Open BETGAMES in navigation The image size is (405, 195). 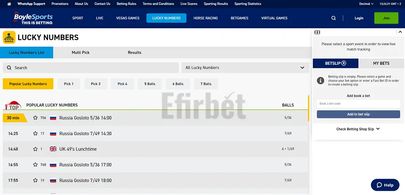239,18
